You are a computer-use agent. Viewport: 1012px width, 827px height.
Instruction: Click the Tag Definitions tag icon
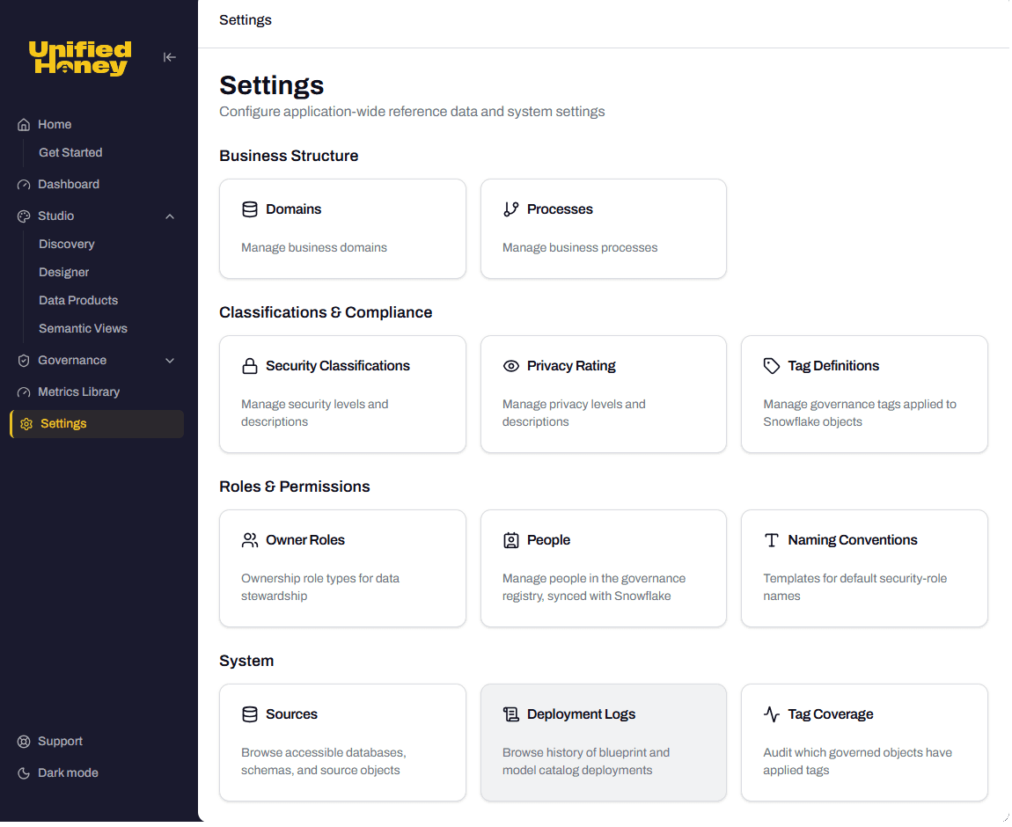click(x=772, y=366)
